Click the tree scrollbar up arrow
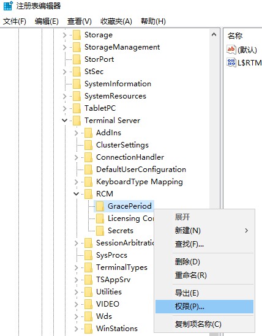The height and width of the screenshot is (336, 262). coord(214,34)
